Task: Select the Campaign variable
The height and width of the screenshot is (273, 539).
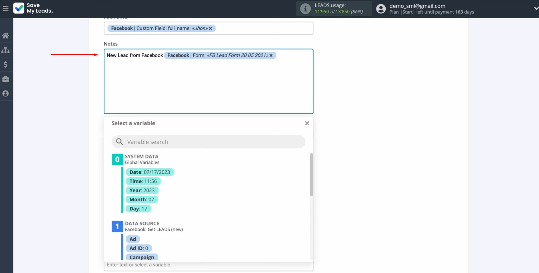Action: tap(142, 257)
